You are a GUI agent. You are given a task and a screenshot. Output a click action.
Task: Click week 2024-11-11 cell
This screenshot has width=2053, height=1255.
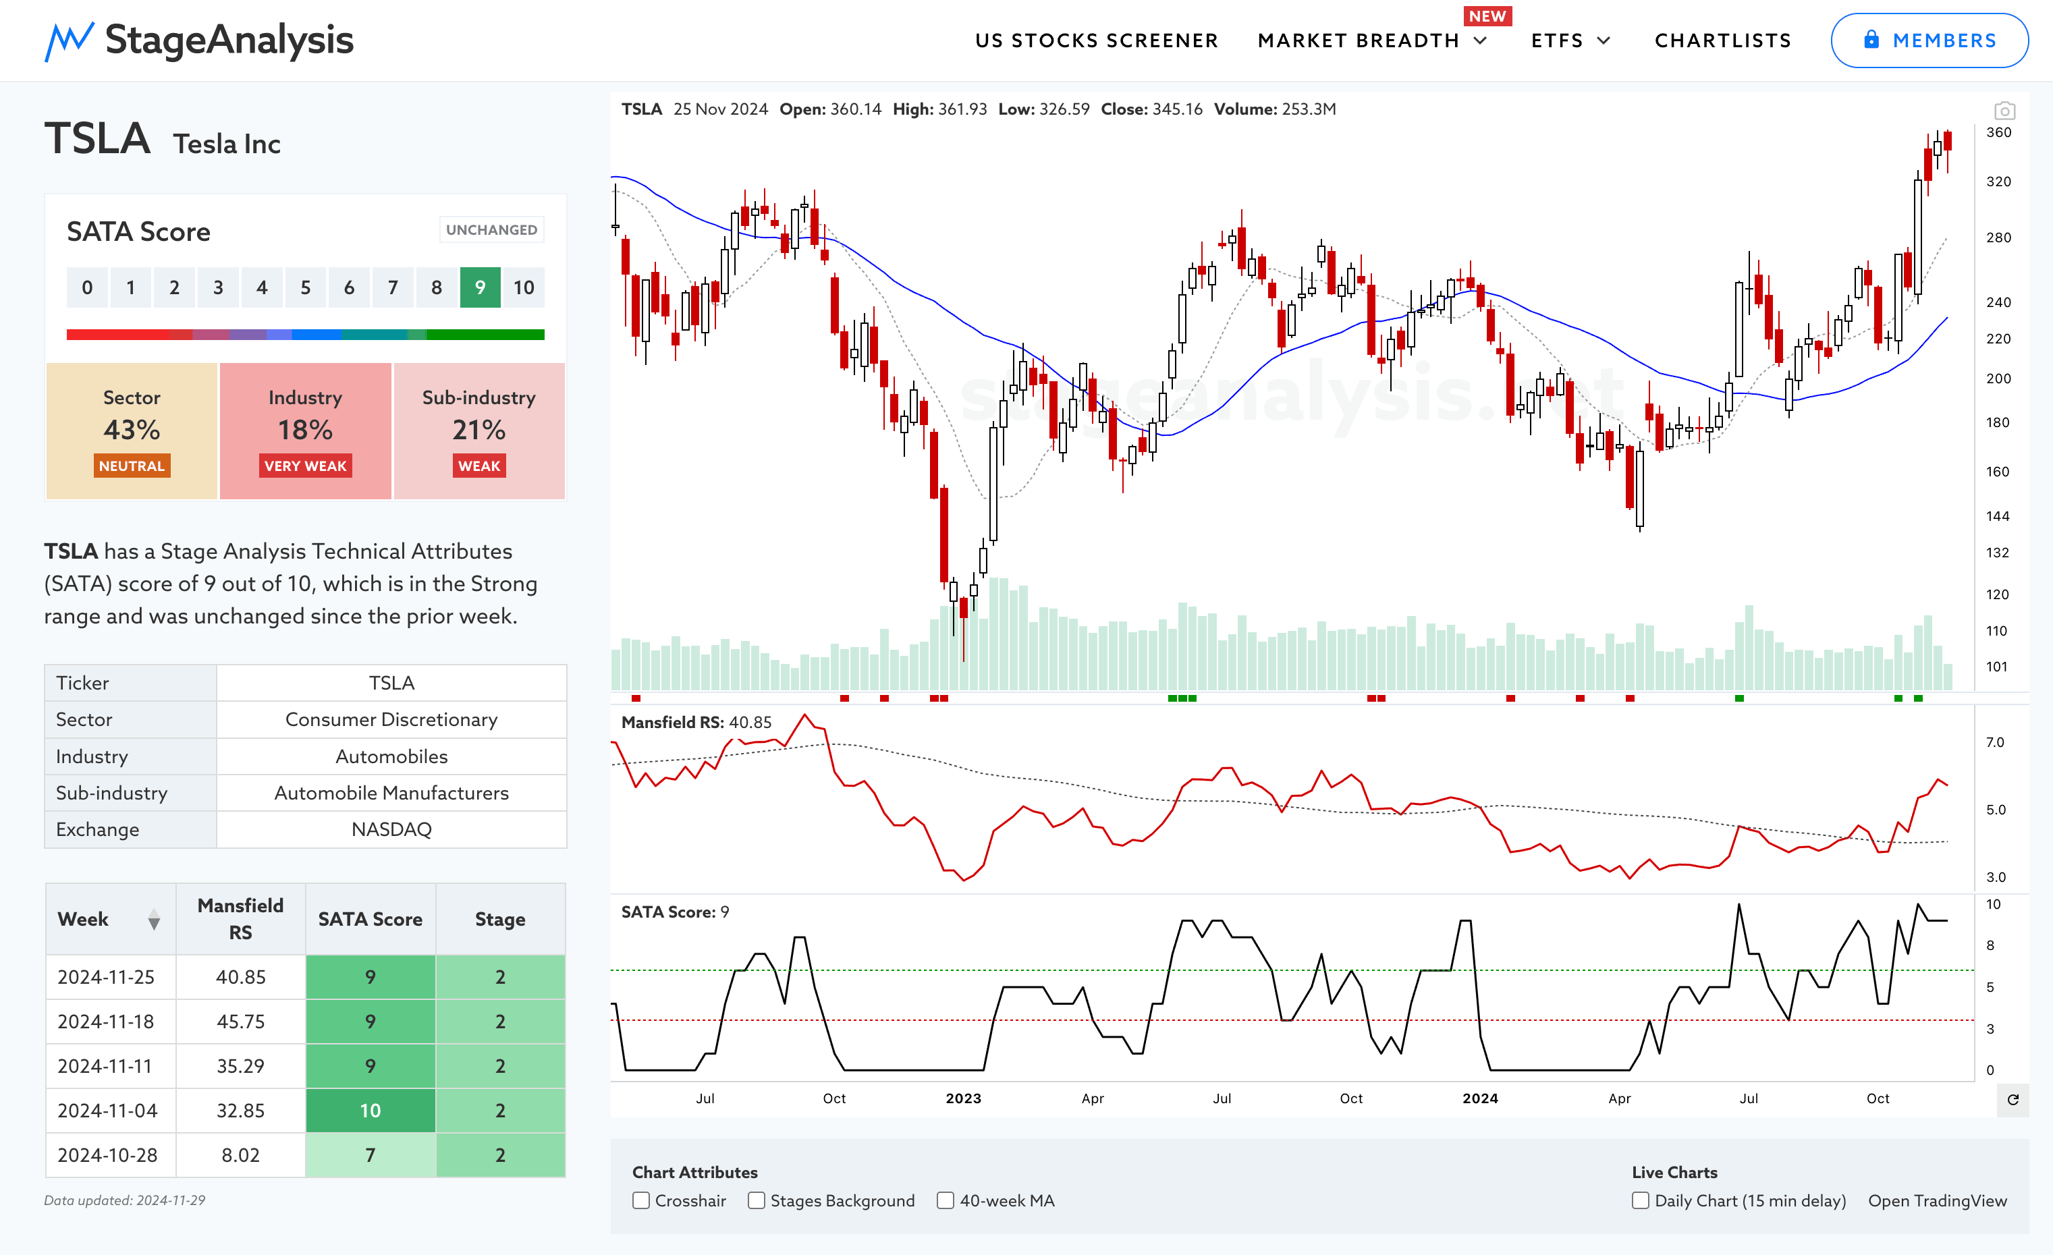[110, 1066]
